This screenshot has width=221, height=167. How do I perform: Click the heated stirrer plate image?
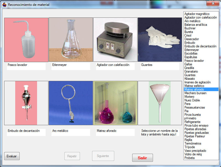coord(115,40)
